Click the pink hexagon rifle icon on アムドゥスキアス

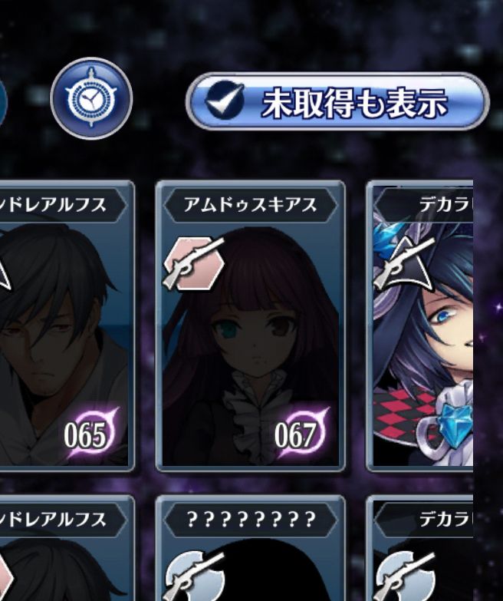[x=194, y=263]
